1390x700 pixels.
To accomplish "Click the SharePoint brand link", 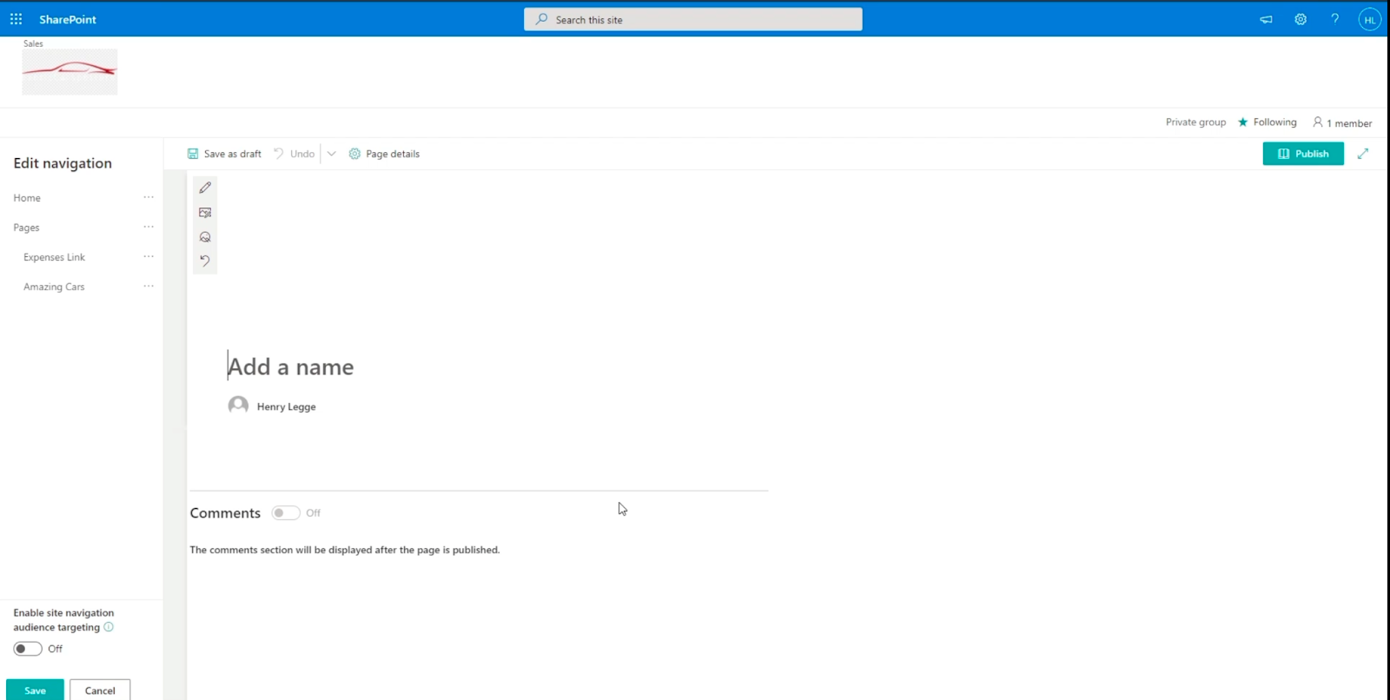I will pos(68,19).
